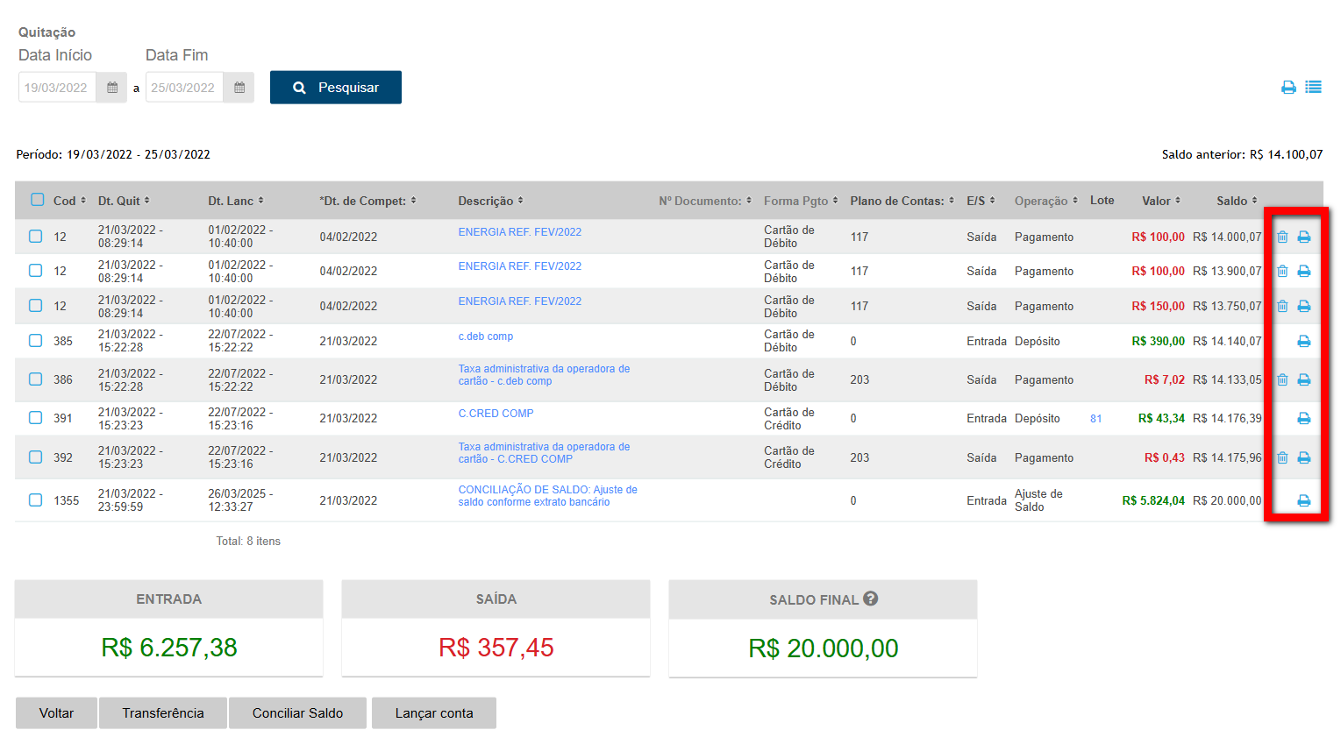Sort by the Descrição column header

[x=490, y=201]
